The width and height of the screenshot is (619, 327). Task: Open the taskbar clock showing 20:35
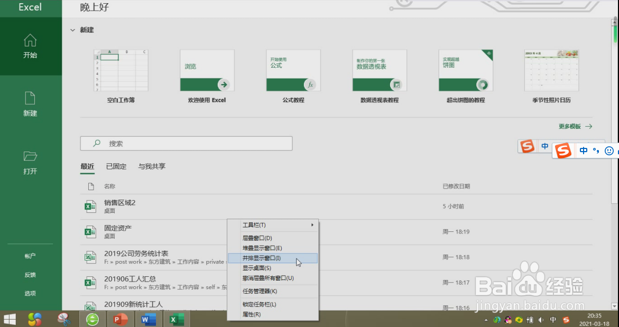pos(594,319)
